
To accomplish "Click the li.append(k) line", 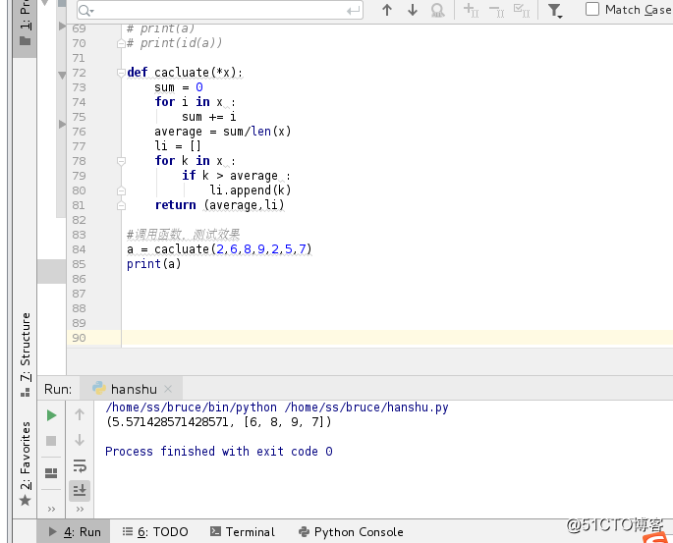I will (x=251, y=190).
